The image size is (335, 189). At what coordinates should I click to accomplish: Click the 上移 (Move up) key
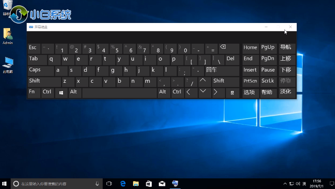point(287,60)
